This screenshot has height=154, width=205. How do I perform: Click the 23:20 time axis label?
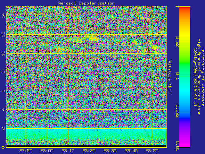tap(89, 151)
